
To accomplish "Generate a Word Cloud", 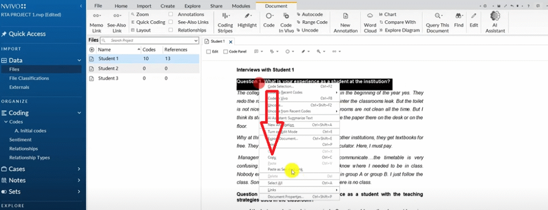I will pos(370,22).
